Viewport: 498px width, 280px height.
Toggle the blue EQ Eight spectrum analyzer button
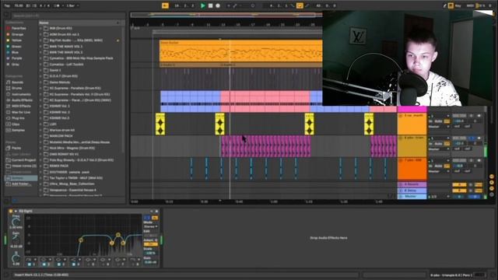click(147, 218)
